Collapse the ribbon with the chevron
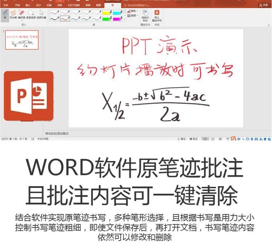Image resolution: width=272 pixels, height=249 pixels. click(268, 25)
